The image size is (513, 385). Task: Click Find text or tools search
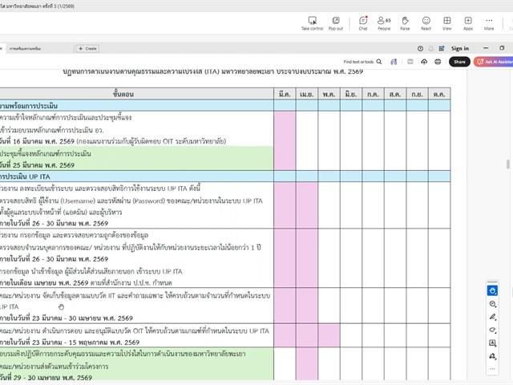tap(361, 62)
